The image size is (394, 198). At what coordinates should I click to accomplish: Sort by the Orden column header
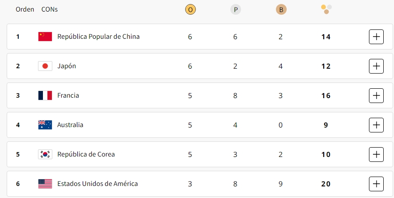point(25,9)
